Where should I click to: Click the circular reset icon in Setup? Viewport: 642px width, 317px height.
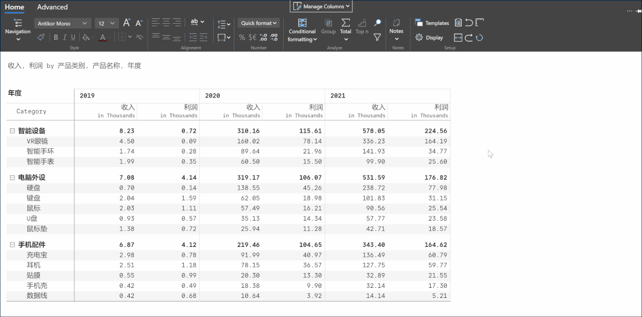click(x=480, y=37)
